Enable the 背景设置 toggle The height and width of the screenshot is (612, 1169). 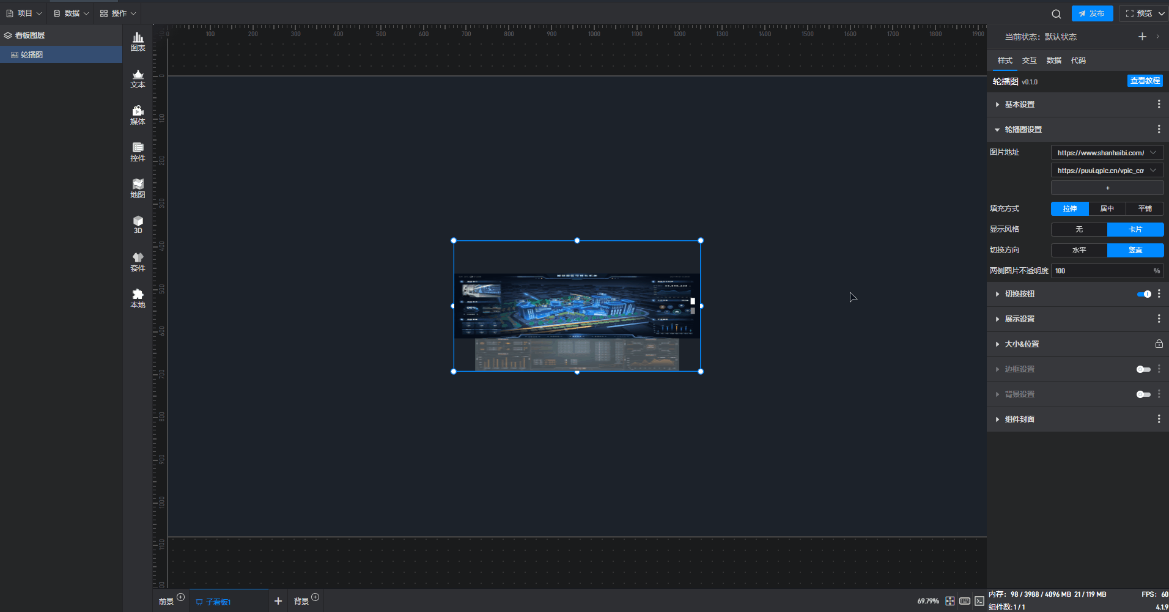(1143, 394)
